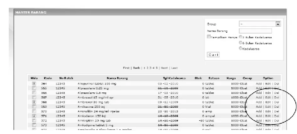Select the Amiodaron 150 inj name cell
The height and width of the screenshot is (134, 297).
92,116
